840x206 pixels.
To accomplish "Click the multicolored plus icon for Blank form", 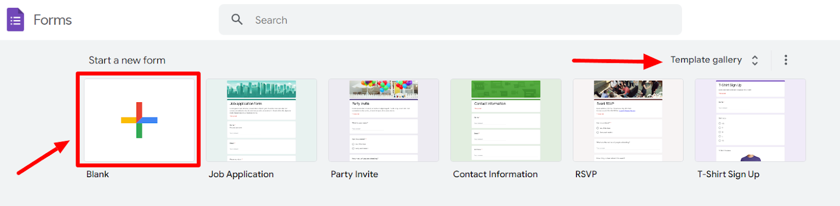I will (139, 120).
